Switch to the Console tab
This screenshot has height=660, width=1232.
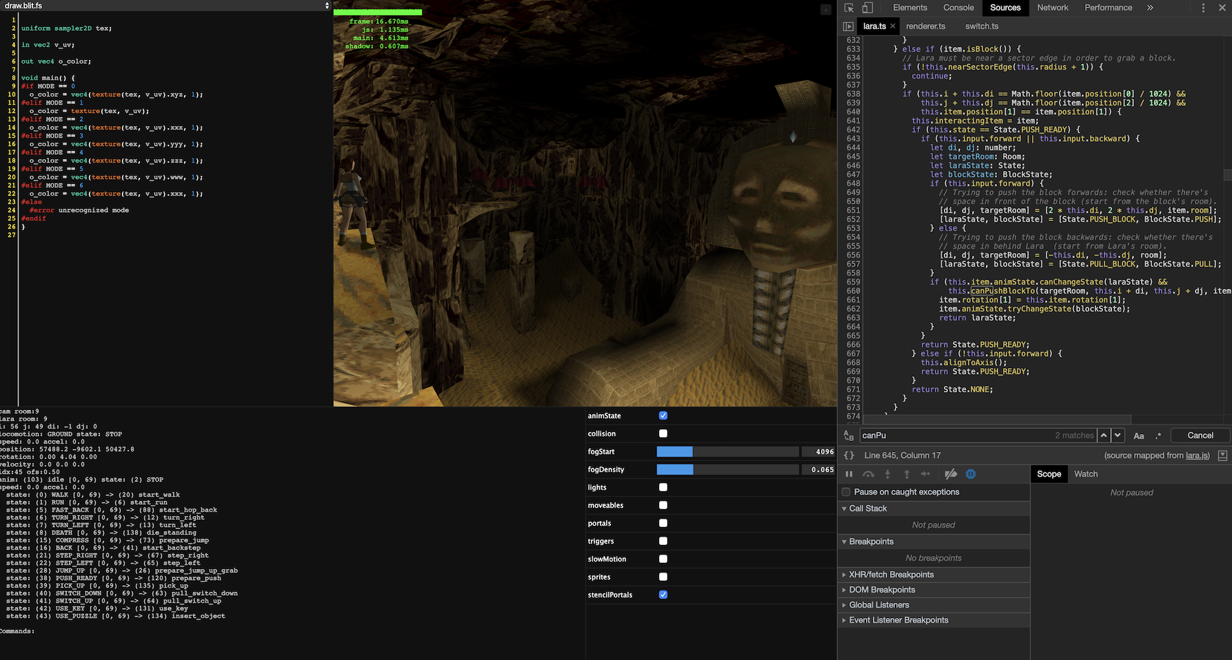coord(958,8)
